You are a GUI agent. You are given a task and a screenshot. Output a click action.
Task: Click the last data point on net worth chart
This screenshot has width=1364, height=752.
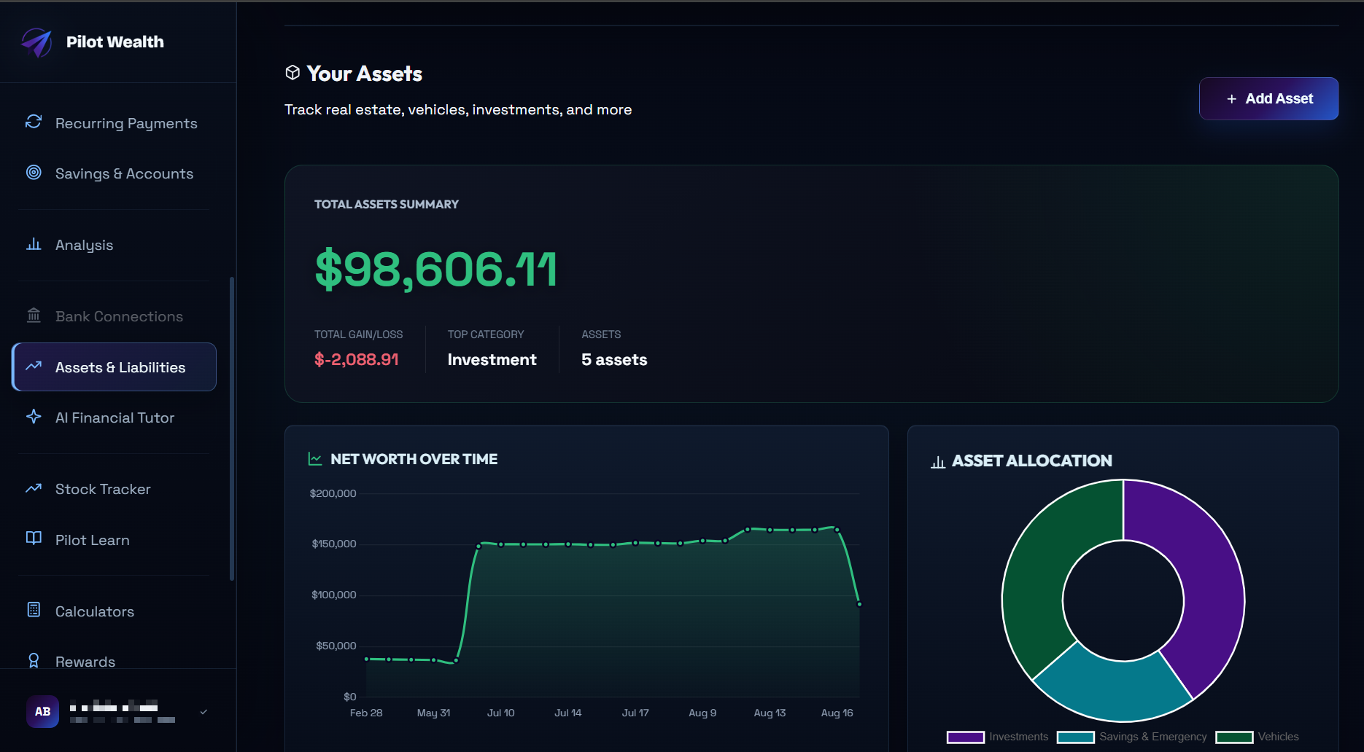859,604
